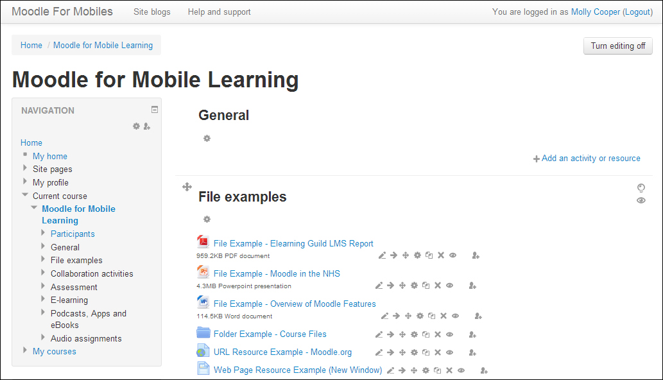Assign roles for Elearning Guild LMS Report
The height and width of the screenshot is (380, 663).
[475, 255]
